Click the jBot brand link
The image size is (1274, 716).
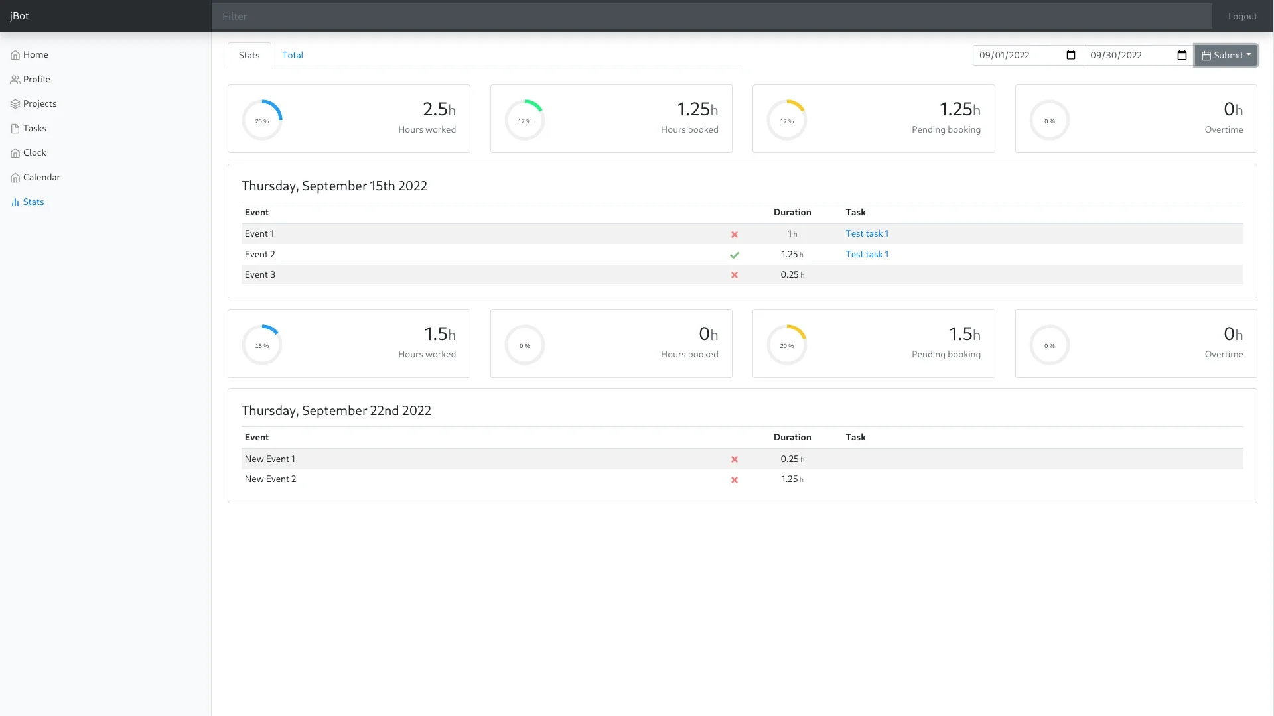19,16
